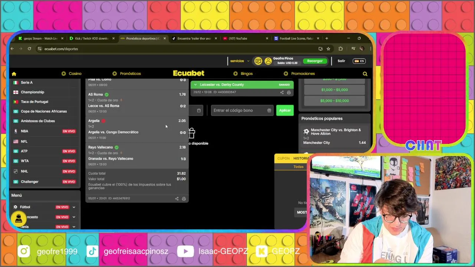Switch to the CUPÓN tab
Screen dimensions: 475x267
point(284,158)
